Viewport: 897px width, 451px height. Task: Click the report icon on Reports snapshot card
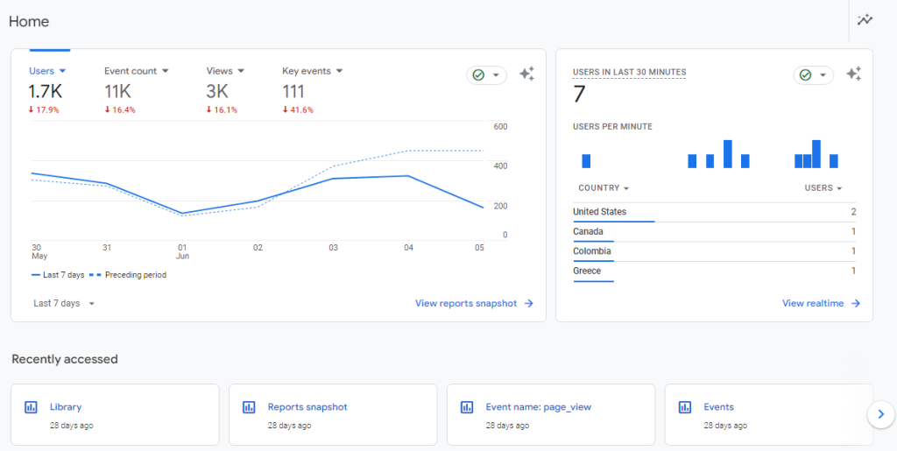[x=249, y=407]
